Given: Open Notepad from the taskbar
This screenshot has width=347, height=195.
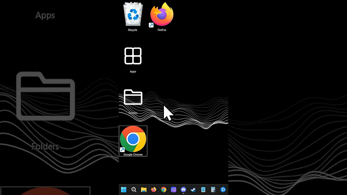Looking at the screenshot, I should point(203,190).
